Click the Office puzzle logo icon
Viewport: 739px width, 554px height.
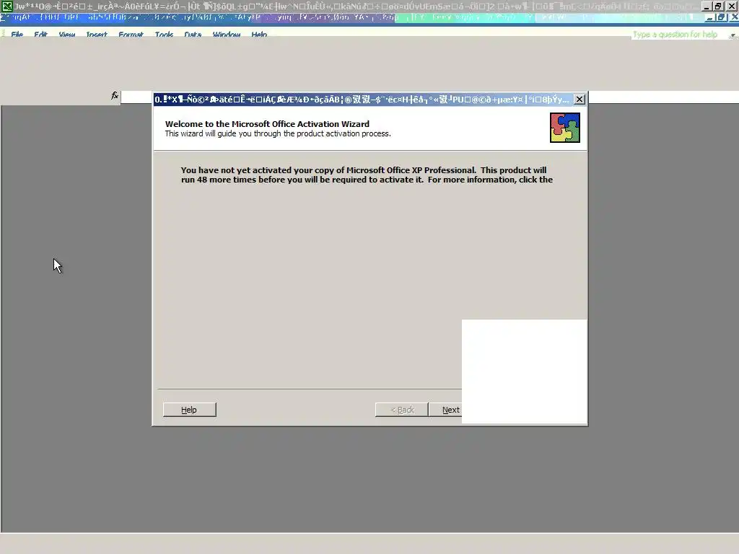point(564,127)
